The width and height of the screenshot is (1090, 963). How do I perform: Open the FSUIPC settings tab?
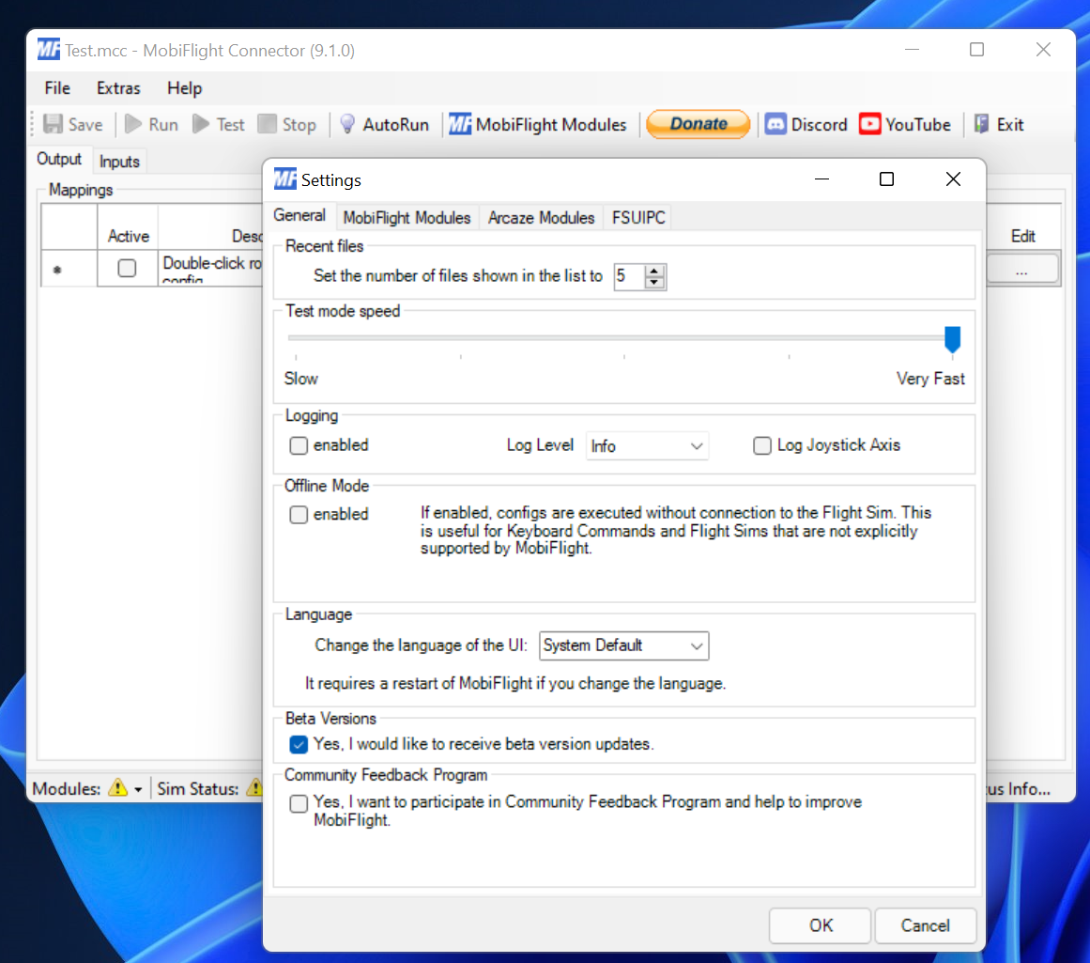click(638, 218)
